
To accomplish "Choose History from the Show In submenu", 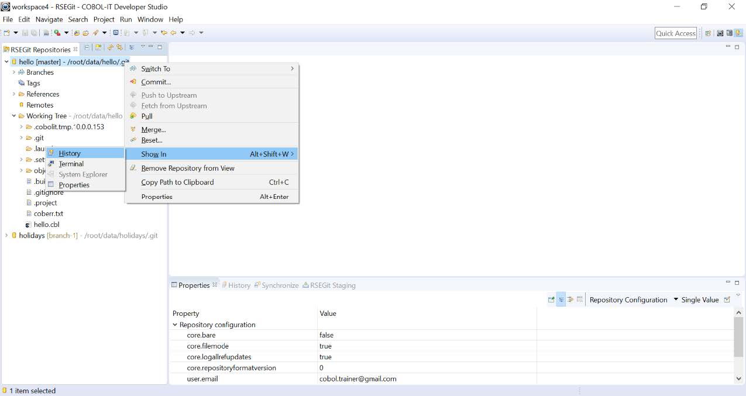I will click(x=70, y=153).
